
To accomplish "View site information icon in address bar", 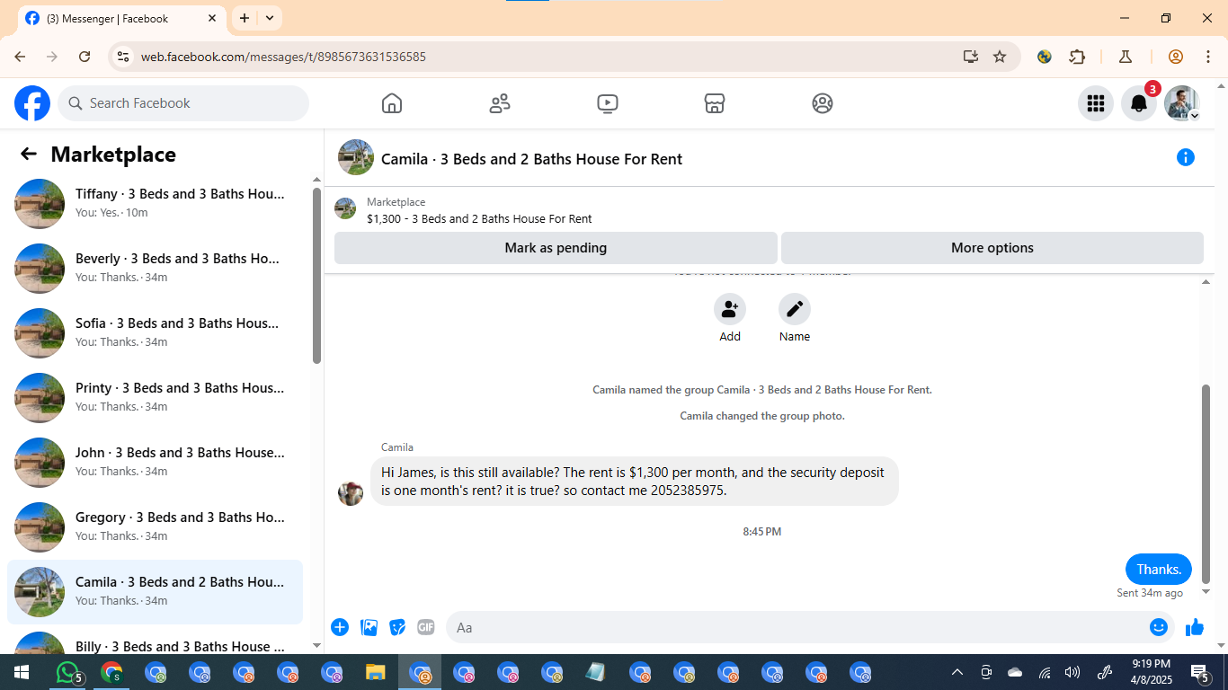I will pyautogui.click(x=123, y=57).
